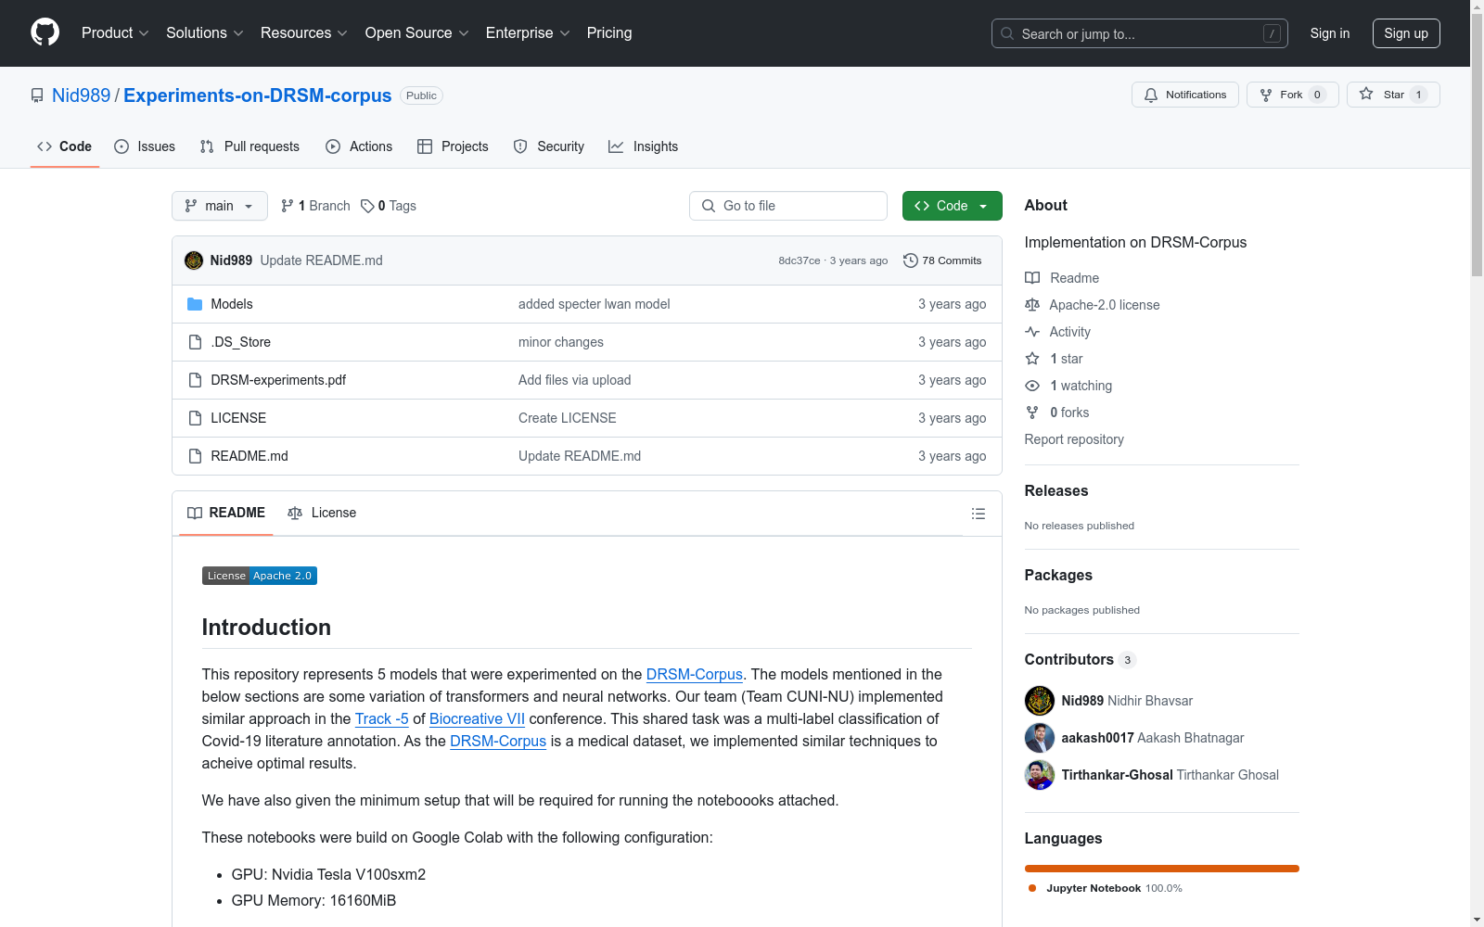
Task: Select the README tab in file viewer
Action: click(226, 513)
